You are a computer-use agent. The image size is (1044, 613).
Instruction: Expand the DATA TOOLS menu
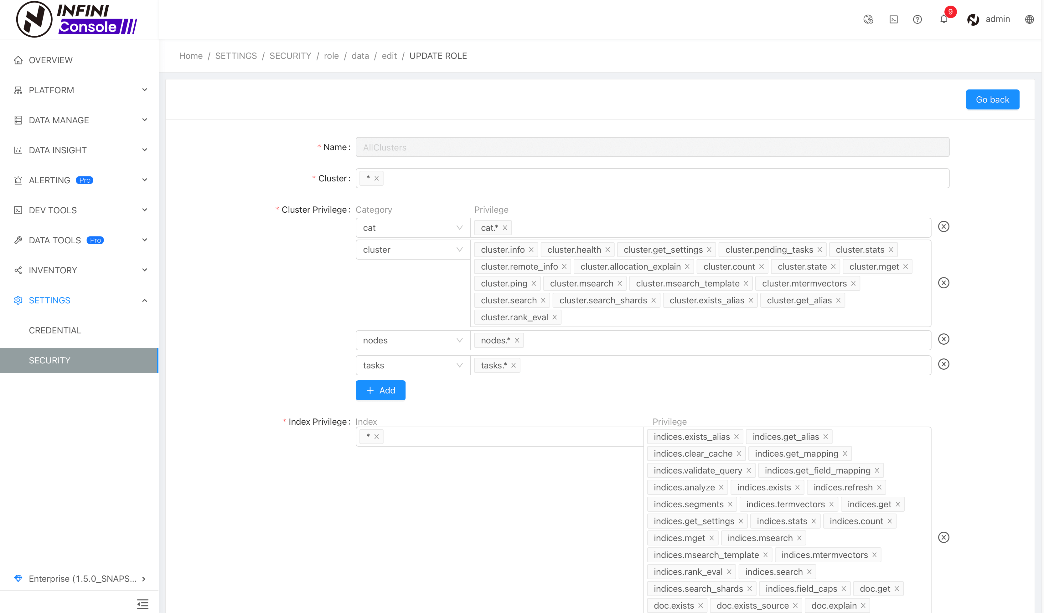coord(79,240)
